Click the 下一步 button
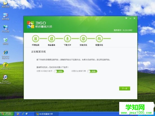 (x=125, y=89)
